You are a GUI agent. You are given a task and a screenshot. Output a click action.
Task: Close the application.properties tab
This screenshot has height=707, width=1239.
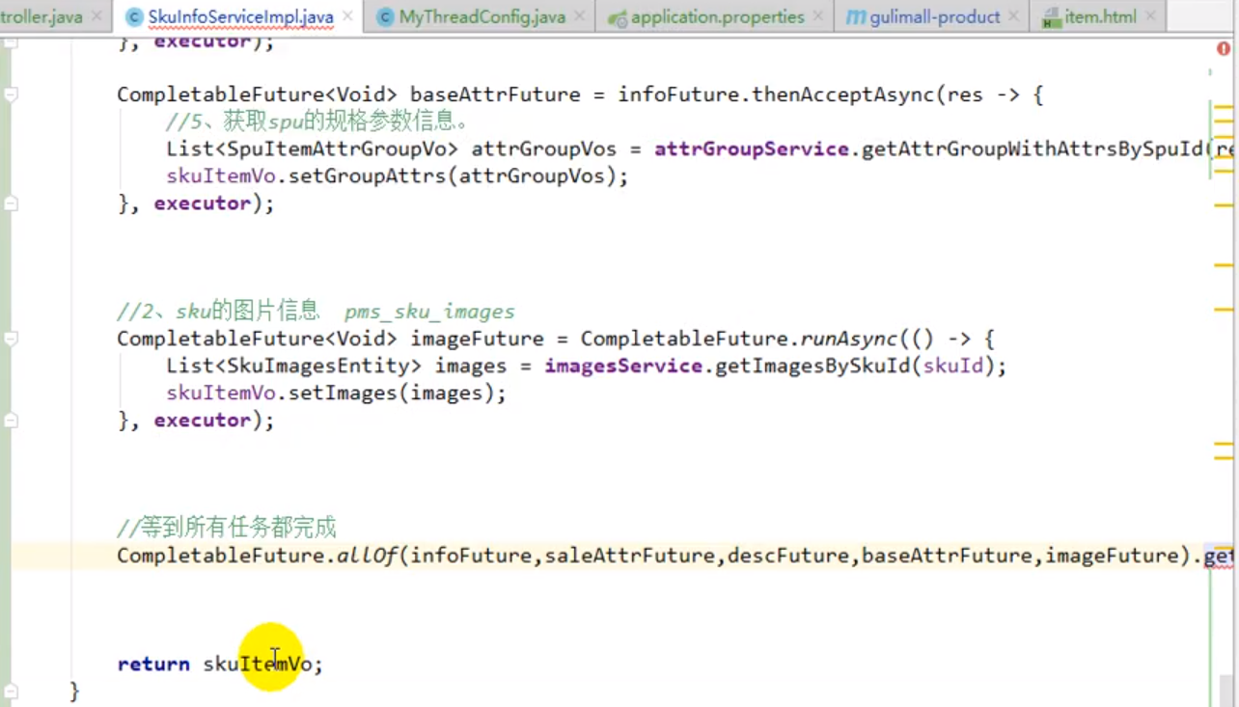[x=817, y=16]
